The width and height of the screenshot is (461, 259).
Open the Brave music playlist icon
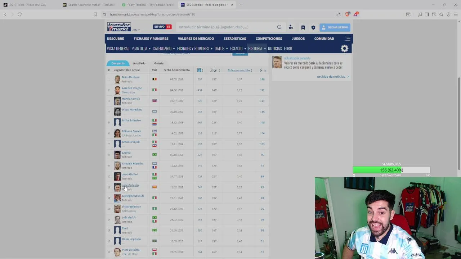(420, 14)
